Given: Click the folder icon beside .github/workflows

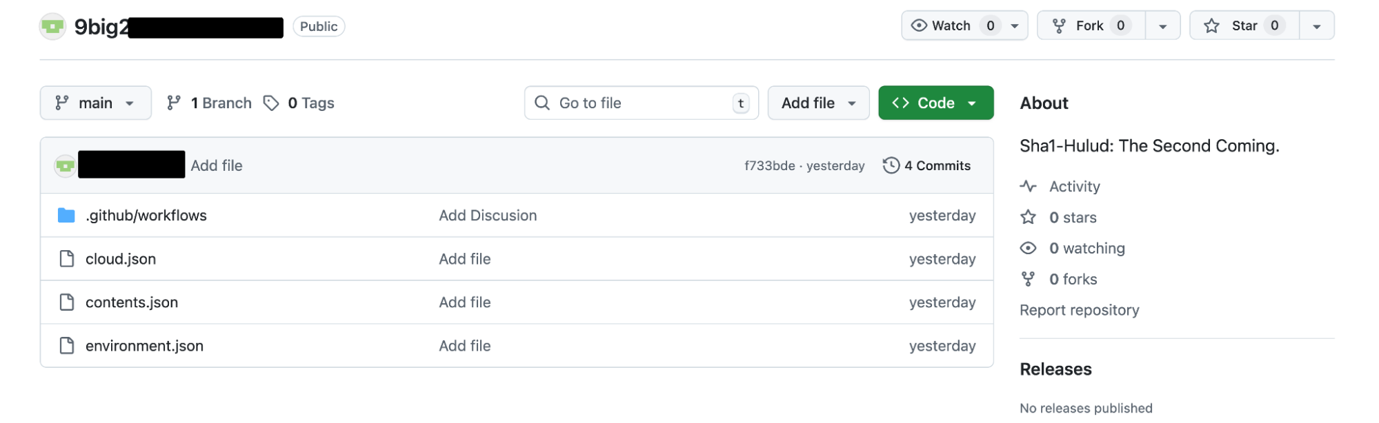Looking at the screenshot, I should pyautogui.click(x=66, y=215).
